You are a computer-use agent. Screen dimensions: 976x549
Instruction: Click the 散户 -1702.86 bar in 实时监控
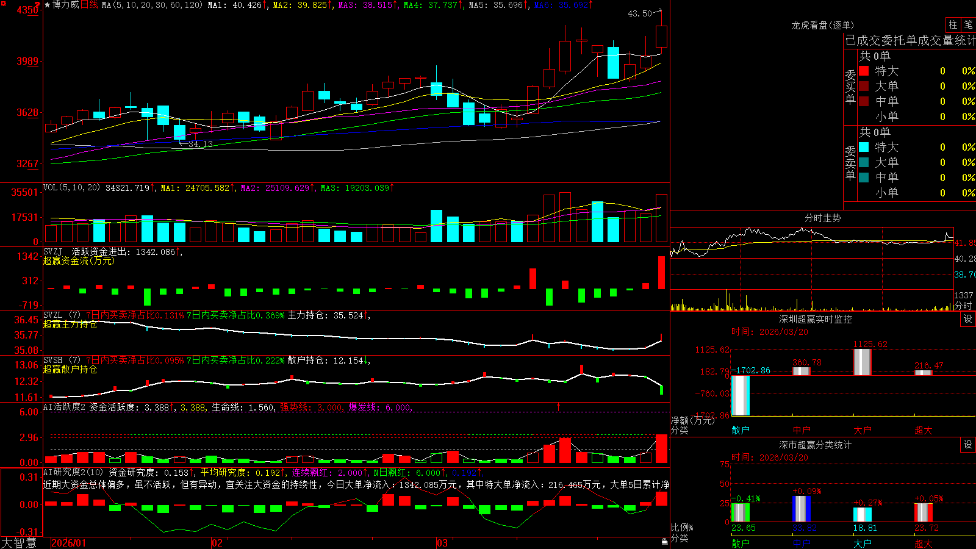741,395
